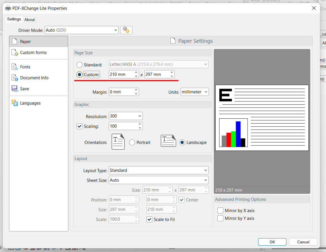Open driver mode advanced settings gear icon
This screenshot has width=326, height=252.
(x=126, y=30)
